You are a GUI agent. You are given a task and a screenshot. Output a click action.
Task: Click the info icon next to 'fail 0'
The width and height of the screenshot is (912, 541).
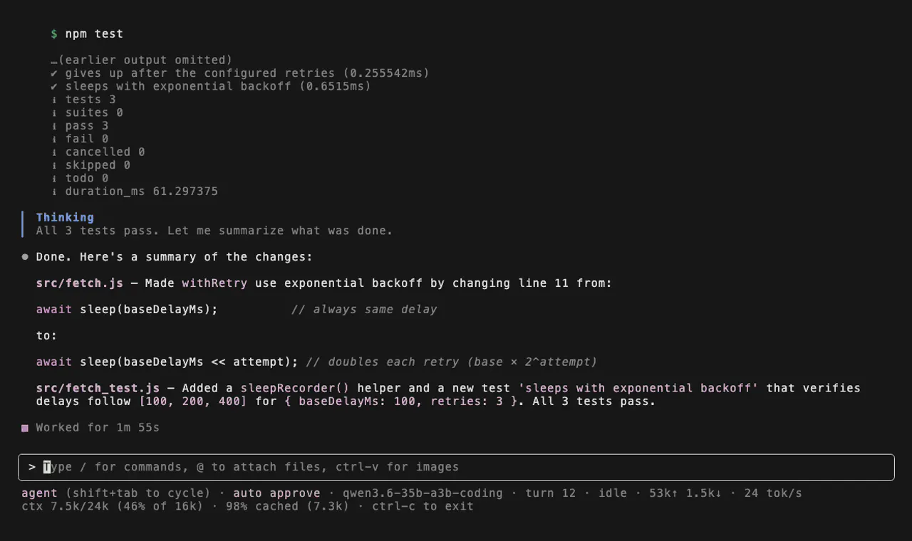(x=54, y=139)
